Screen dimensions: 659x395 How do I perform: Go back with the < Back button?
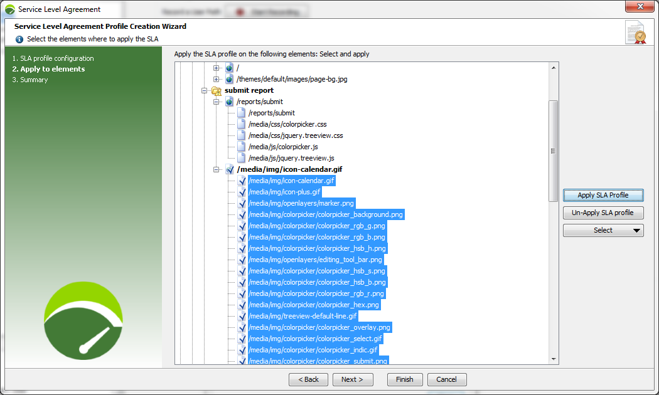pyautogui.click(x=309, y=379)
